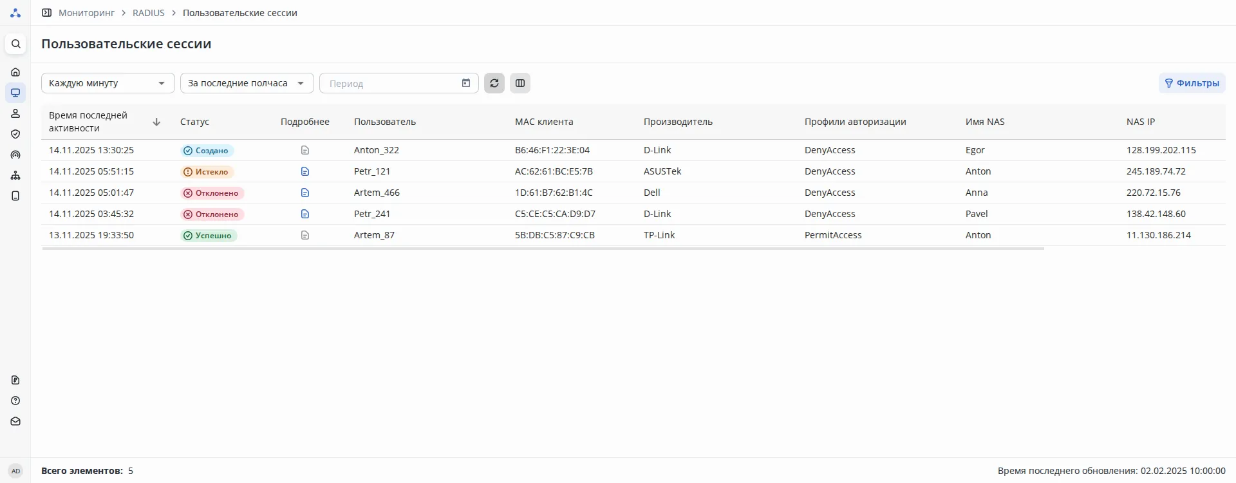View details icon for Petr_121 session
This screenshot has width=1236, height=483.
(x=305, y=171)
